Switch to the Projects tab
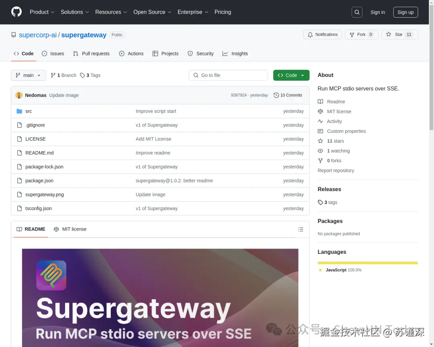434x347 pixels. click(166, 54)
